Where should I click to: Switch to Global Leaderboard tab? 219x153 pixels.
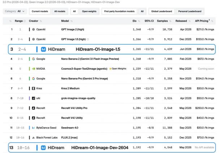tap(162, 11)
